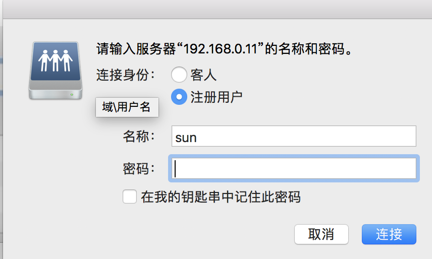Select the 注册用户 radio button
The image size is (432, 259).
point(179,97)
